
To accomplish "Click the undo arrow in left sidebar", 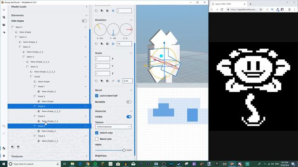I will point(4,126).
